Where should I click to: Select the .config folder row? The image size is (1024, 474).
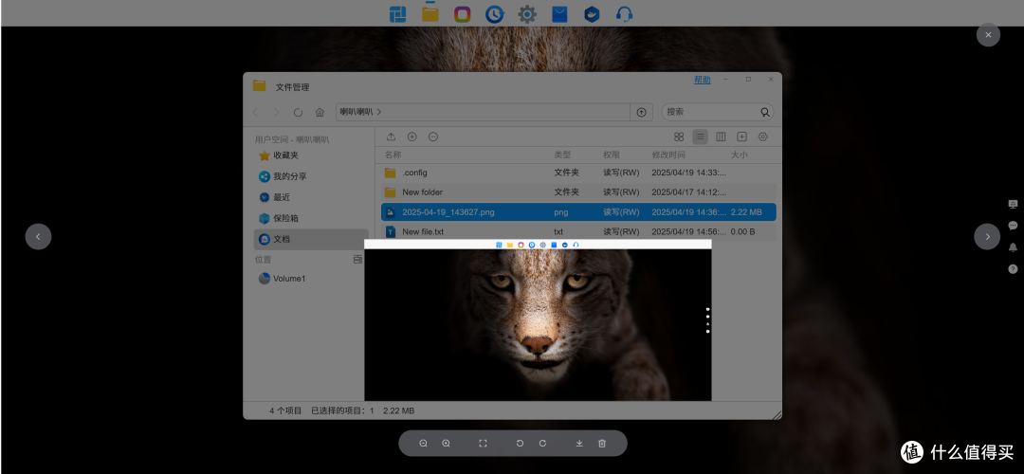578,173
